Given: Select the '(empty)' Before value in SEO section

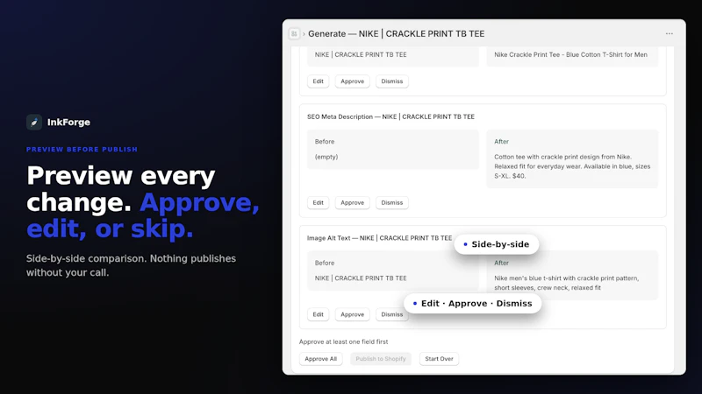Looking at the screenshot, I should pyautogui.click(x=326, y=157).
